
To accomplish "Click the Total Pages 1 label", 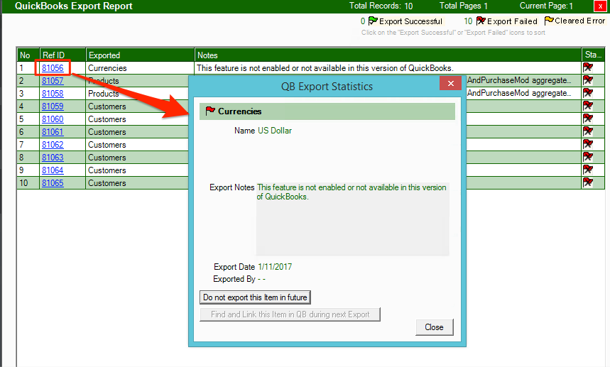I will tap(463, 6).
